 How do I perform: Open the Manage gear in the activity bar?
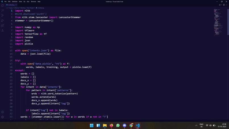coord(3,117)
